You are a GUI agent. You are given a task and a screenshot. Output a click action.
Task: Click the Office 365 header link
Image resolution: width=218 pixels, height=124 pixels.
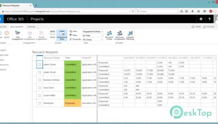[15, 19]
